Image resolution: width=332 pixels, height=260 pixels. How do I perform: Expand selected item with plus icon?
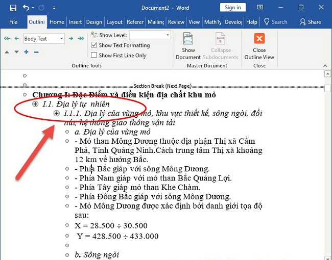(x=26, y=52)
